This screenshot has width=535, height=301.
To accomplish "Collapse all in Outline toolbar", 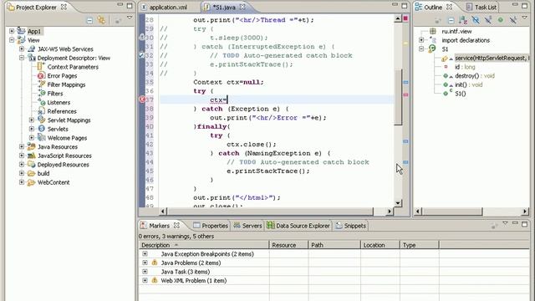I will click(451, 20).
